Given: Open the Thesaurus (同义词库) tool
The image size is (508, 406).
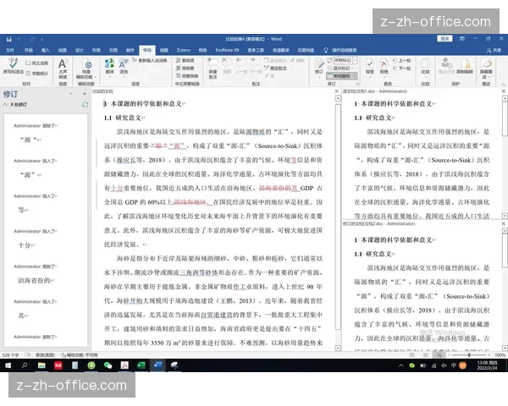Looking at the screenshot, I should pos(37,63).
